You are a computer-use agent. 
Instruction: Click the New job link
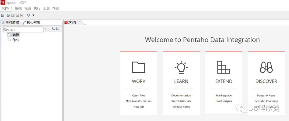coord(139,107)
